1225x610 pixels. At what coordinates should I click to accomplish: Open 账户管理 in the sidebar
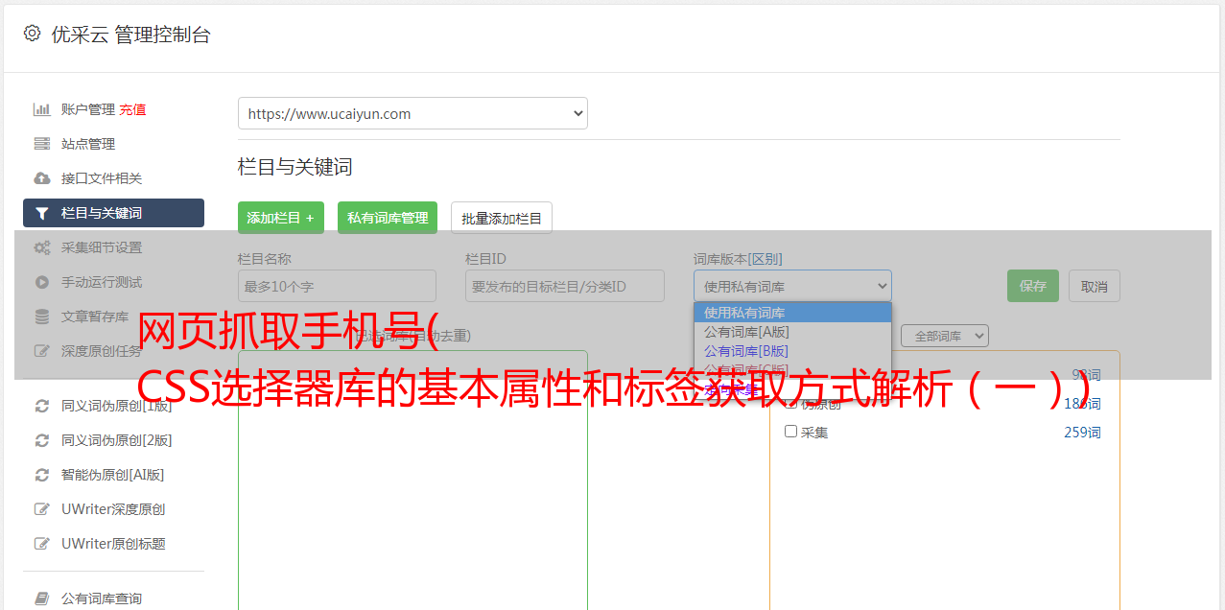(87, 109)
